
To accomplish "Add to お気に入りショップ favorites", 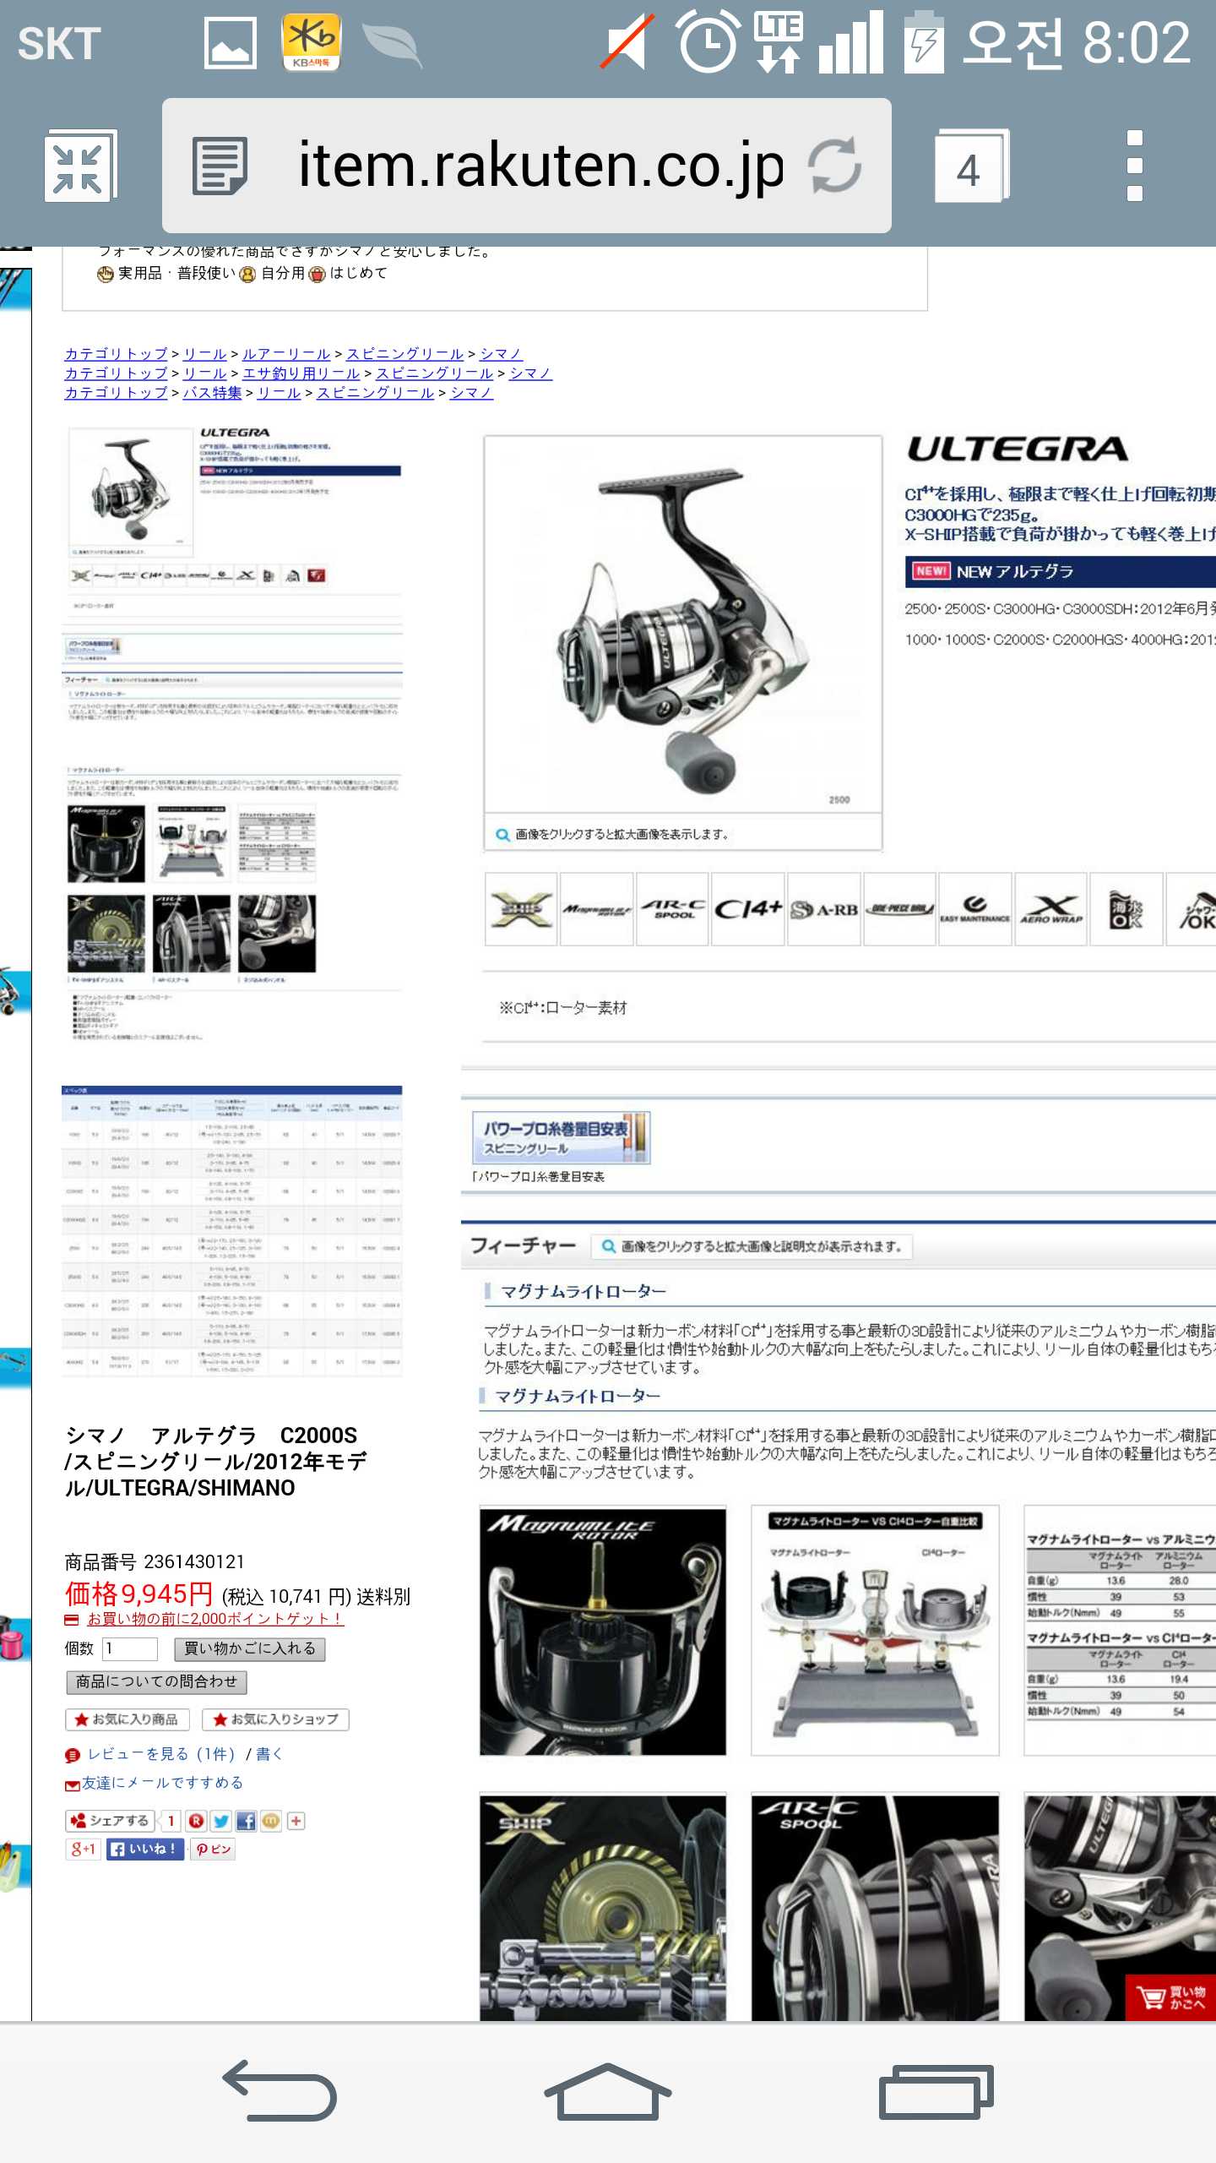I will (275, 1719).
